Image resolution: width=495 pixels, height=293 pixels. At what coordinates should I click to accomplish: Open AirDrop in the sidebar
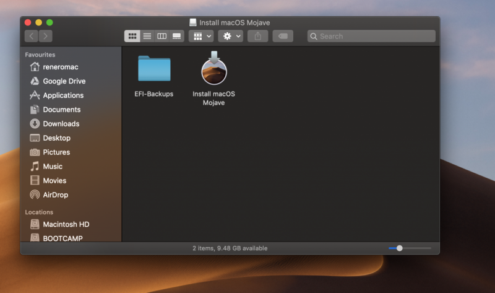tap(72, 195)
